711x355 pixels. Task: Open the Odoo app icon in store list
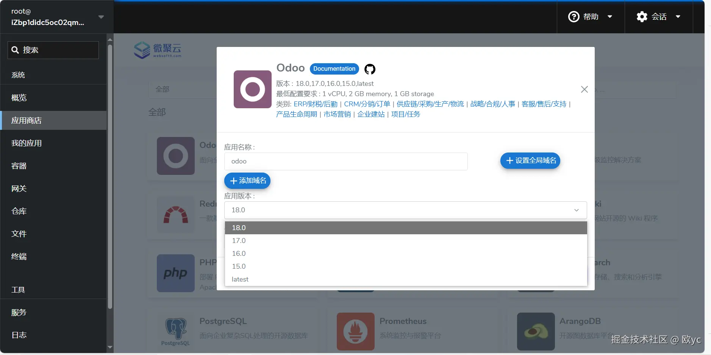click(176, 156)
